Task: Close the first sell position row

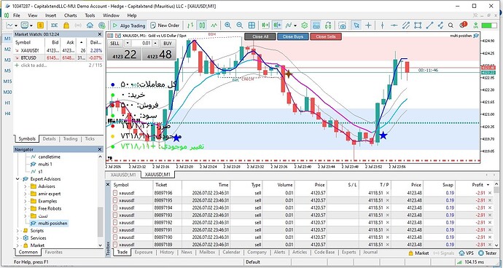Action: (x=490, y=193)
